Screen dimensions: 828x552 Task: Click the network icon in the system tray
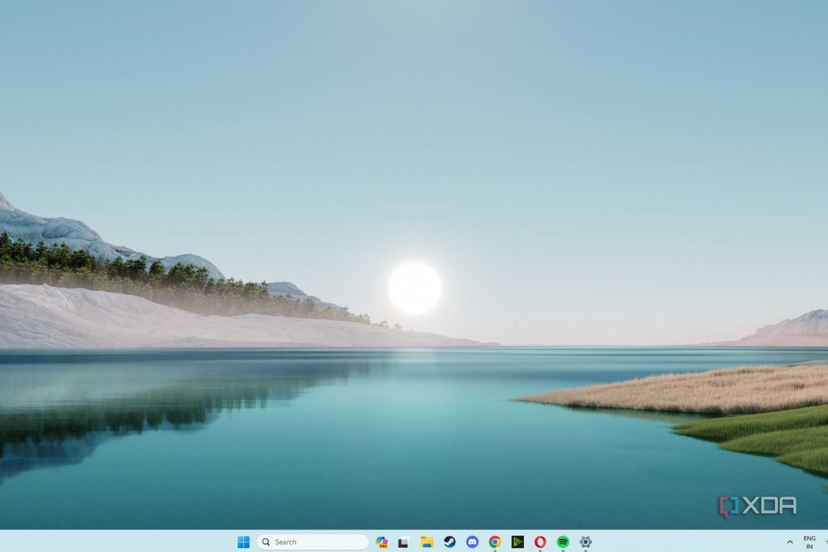tap(825, 542)
